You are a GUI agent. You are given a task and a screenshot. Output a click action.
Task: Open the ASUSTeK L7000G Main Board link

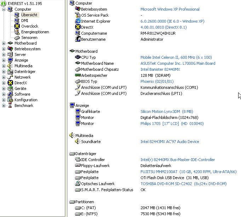(x=178, y=63)
